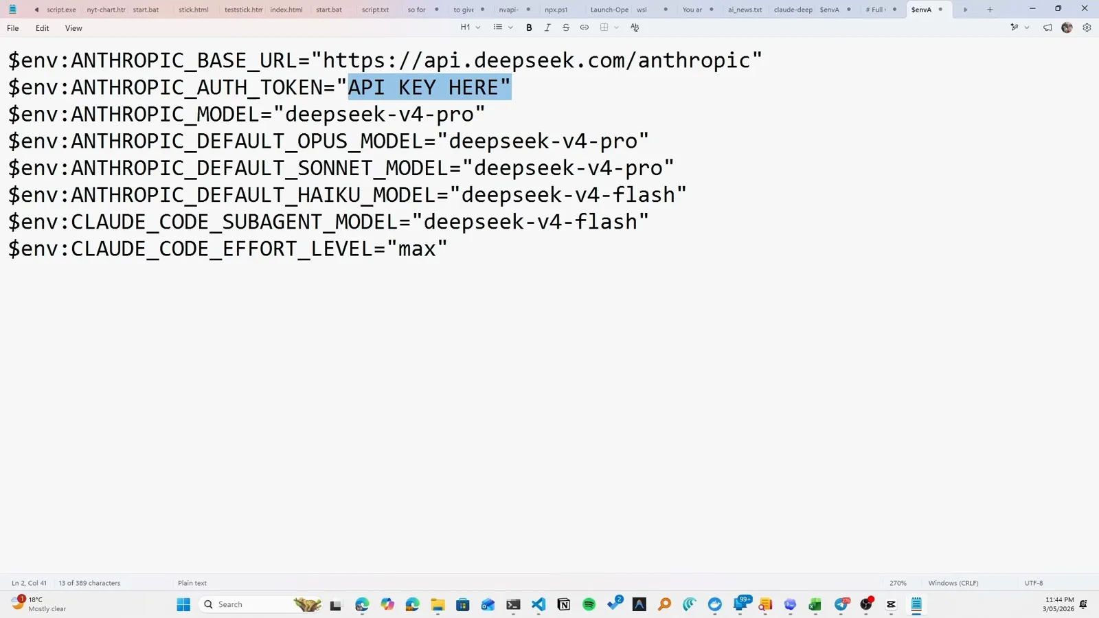
Task: Click the CLAUDE_CODE_SUBAGENT_MODEL line
Action: click(328, 222)
